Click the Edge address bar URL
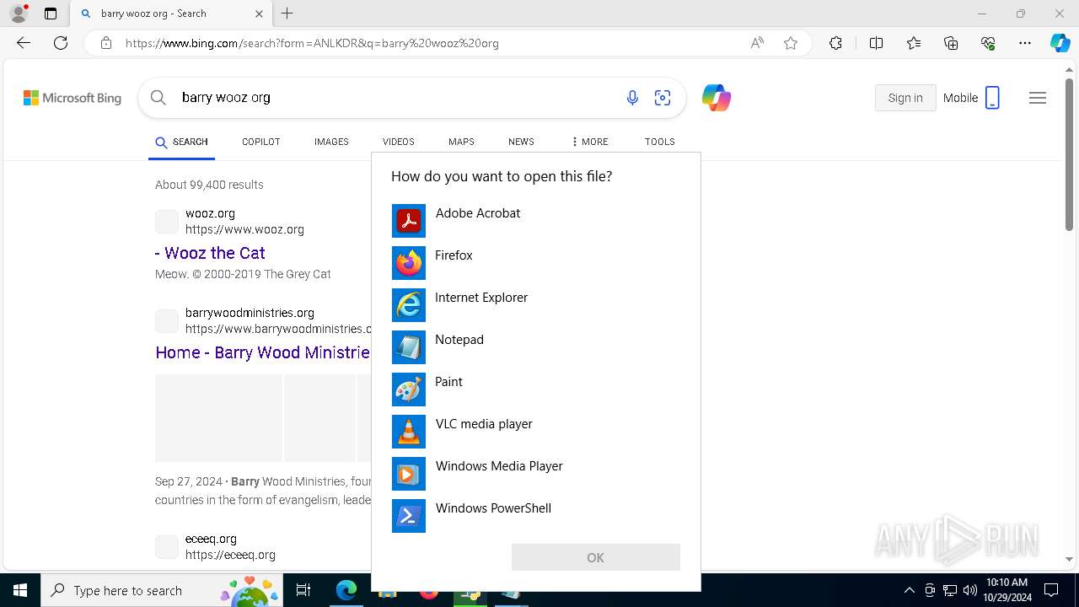1079x607 pixels. coord(312,43)
